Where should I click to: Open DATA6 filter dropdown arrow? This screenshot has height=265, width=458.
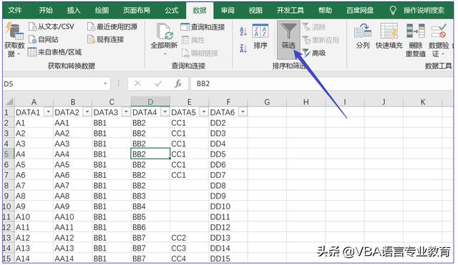[243, 112]
